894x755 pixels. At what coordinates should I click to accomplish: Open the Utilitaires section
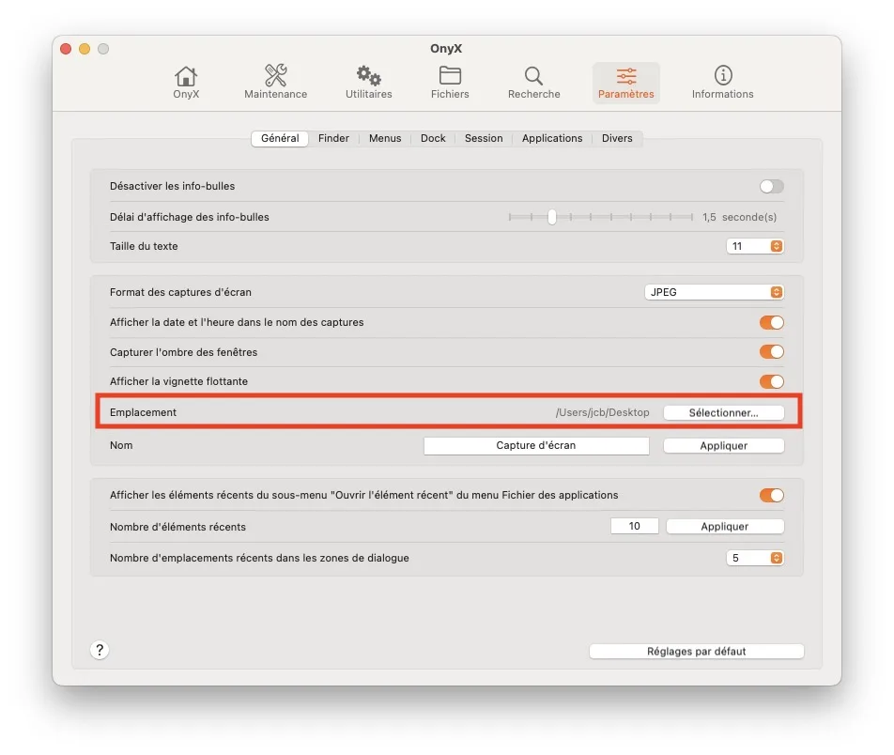[367, 81]
